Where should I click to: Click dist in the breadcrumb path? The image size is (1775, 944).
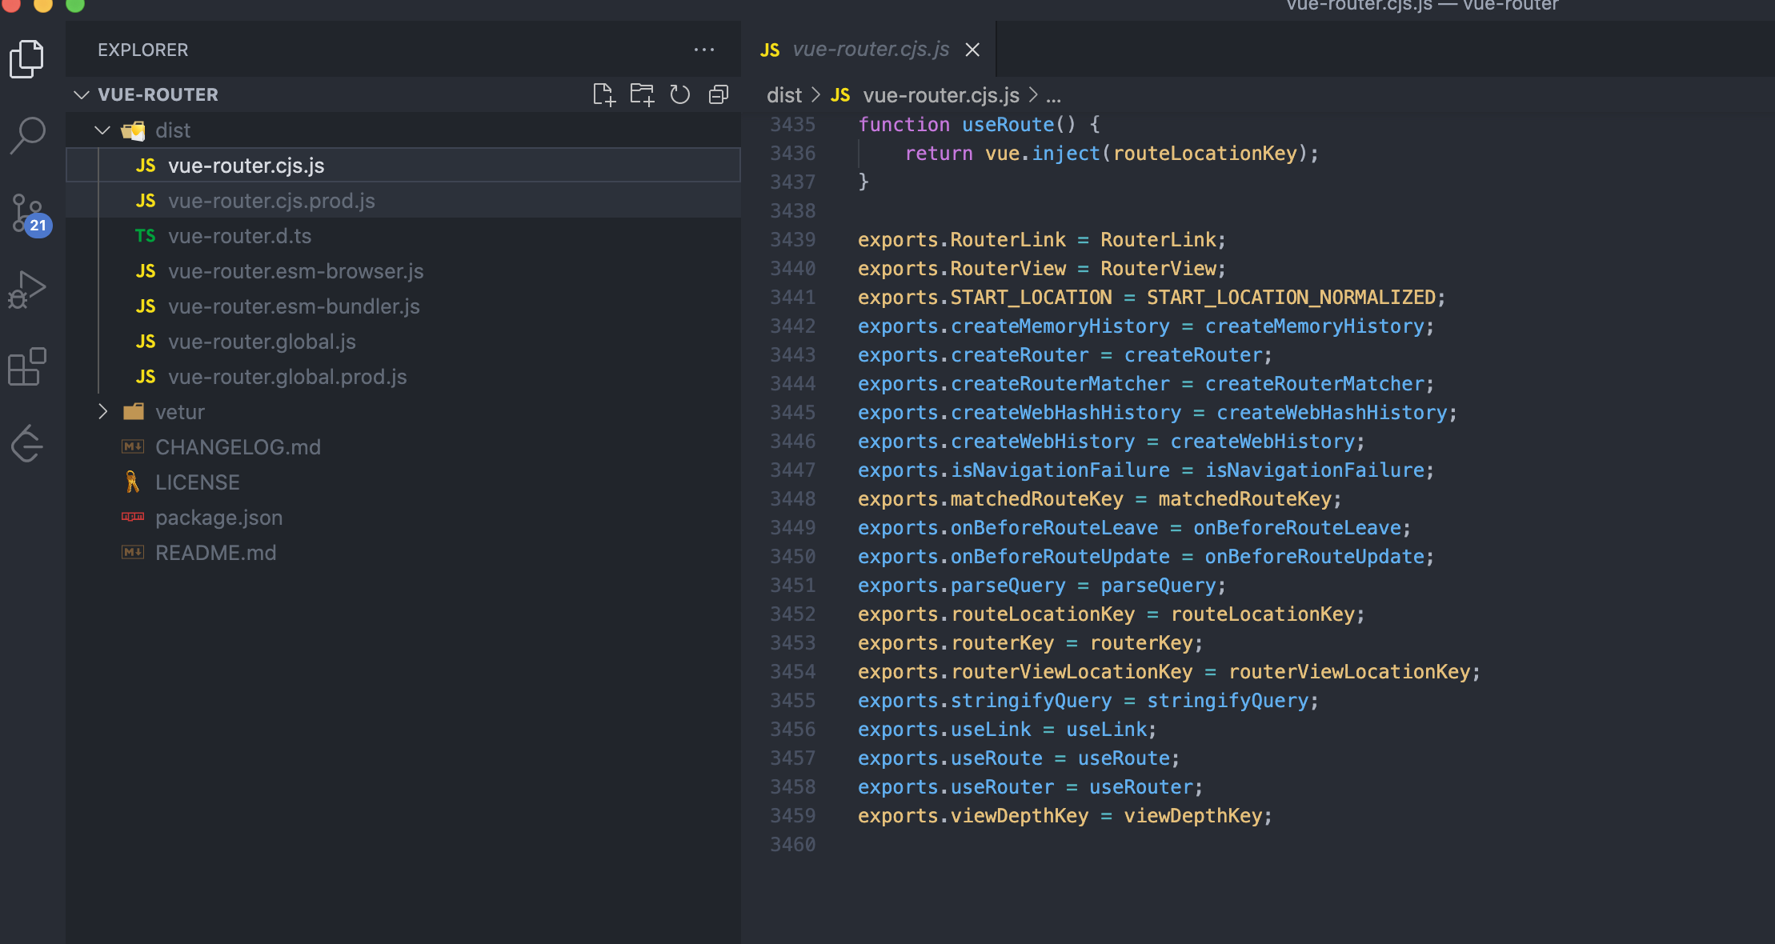(x=783, y=95)
